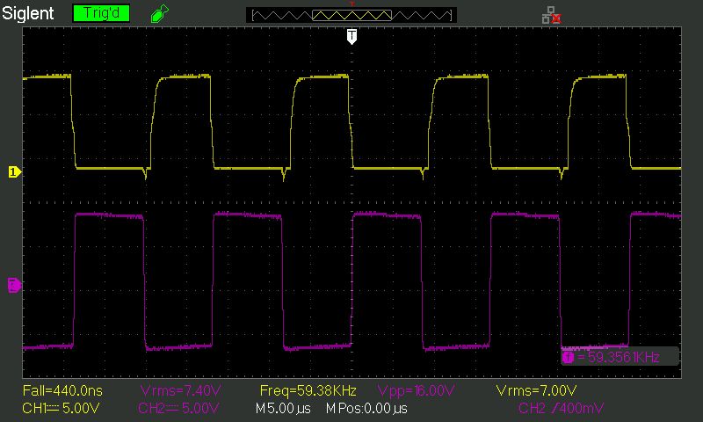Viewport: 703px width, 422px height.
Task: Click the Siglent brand logo
Action: 28,13
